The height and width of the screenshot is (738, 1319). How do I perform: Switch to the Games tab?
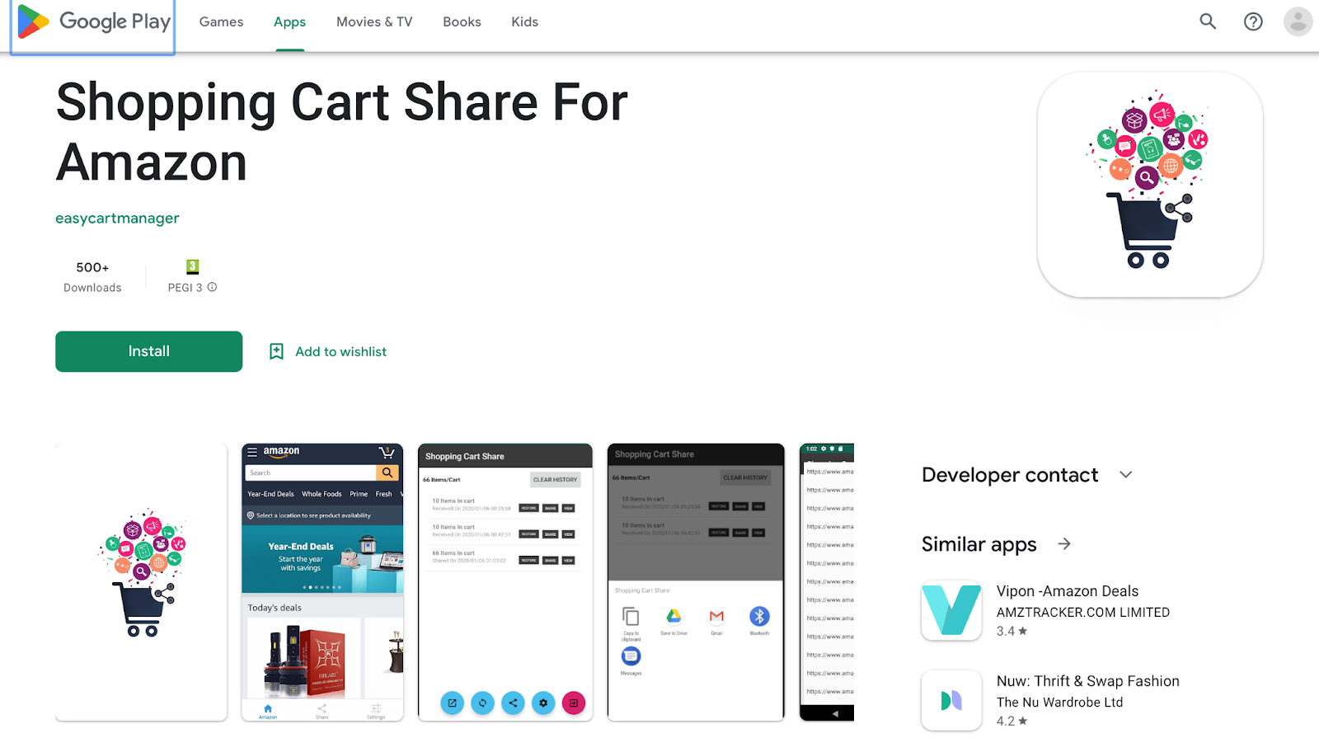[221, 22]
